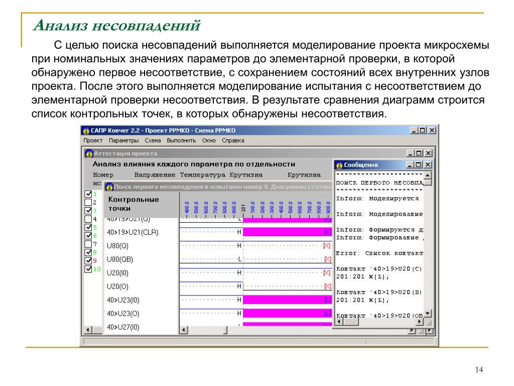Click the Сообщения window icon

pos(339,164)
